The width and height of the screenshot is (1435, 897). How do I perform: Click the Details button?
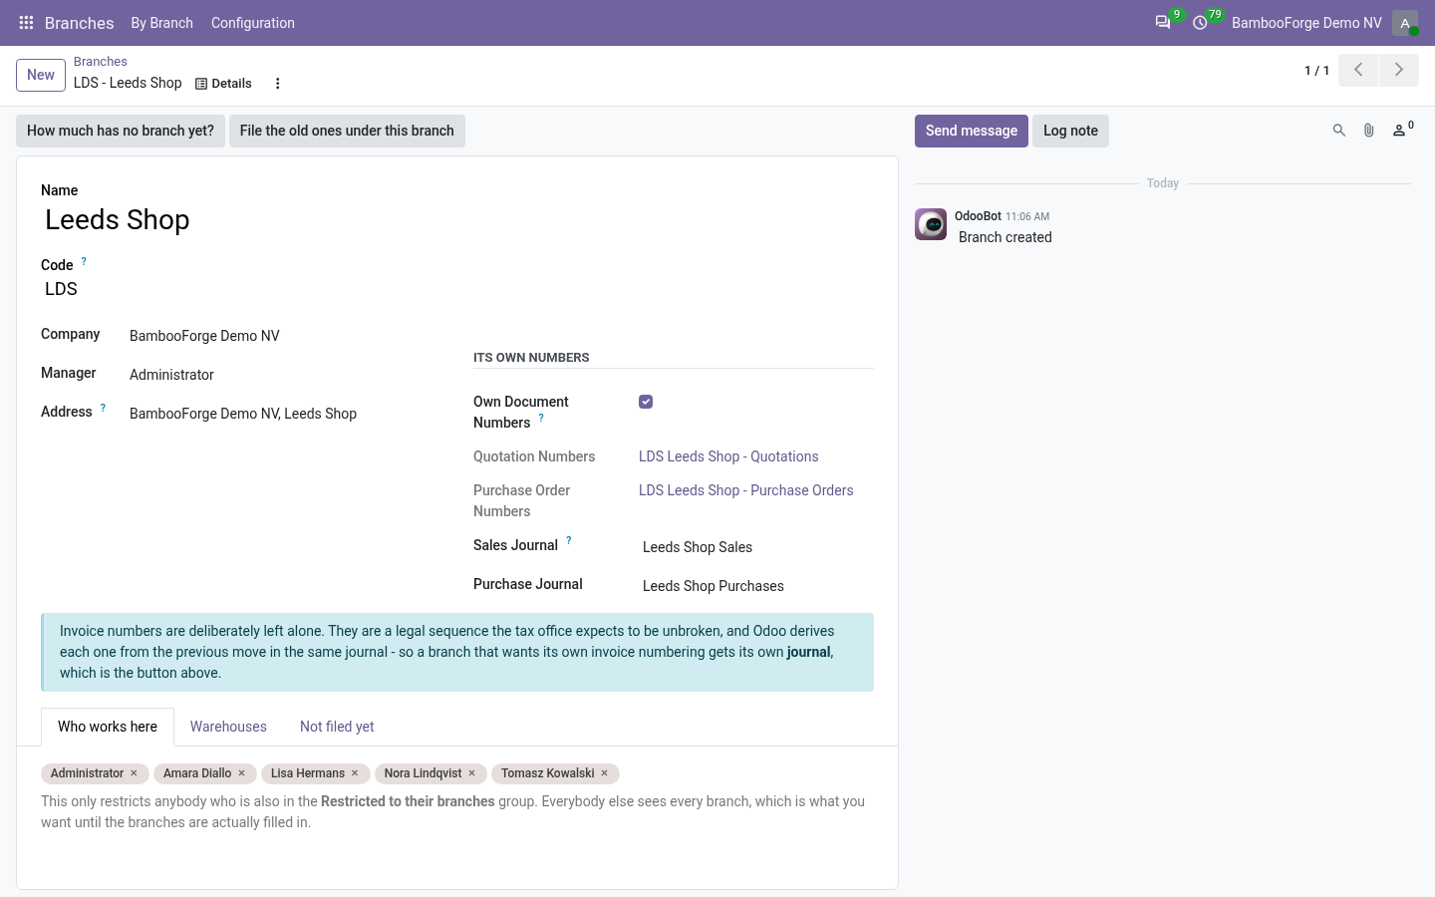point(223,84)
